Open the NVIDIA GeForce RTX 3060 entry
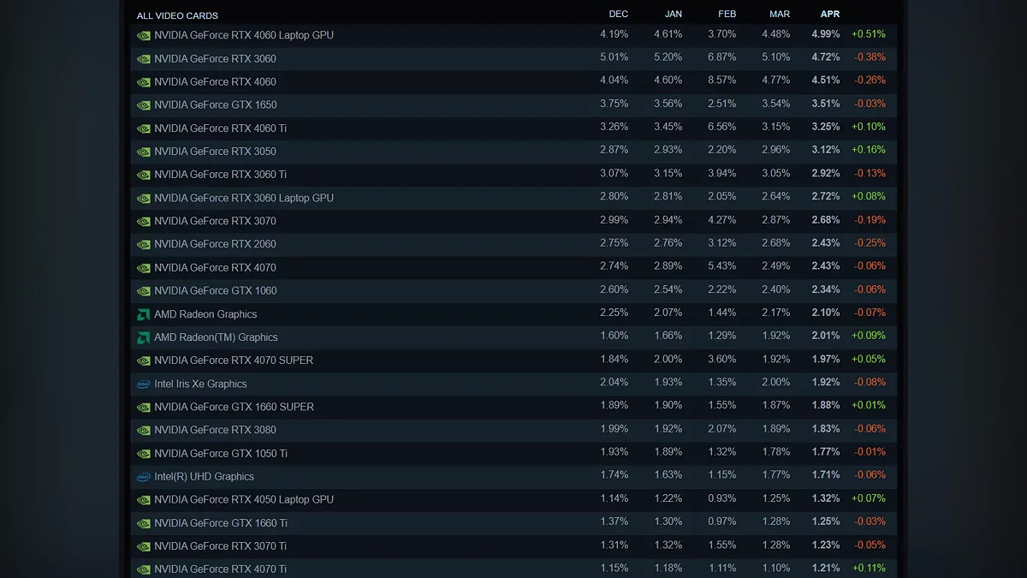 [x=215, y=59]
